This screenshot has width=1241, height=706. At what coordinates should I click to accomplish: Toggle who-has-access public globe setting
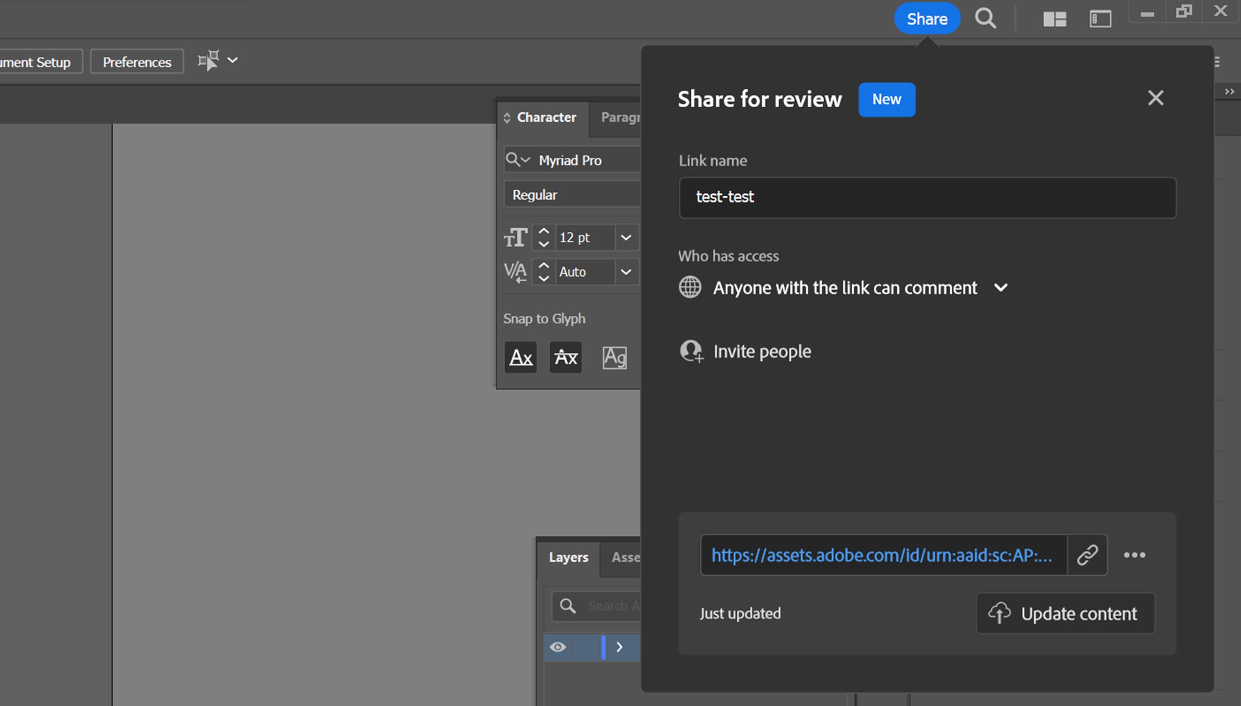point(689,288)
